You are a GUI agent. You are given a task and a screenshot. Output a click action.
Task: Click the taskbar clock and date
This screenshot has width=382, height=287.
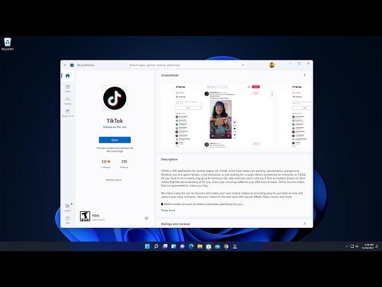click(368, 246)
